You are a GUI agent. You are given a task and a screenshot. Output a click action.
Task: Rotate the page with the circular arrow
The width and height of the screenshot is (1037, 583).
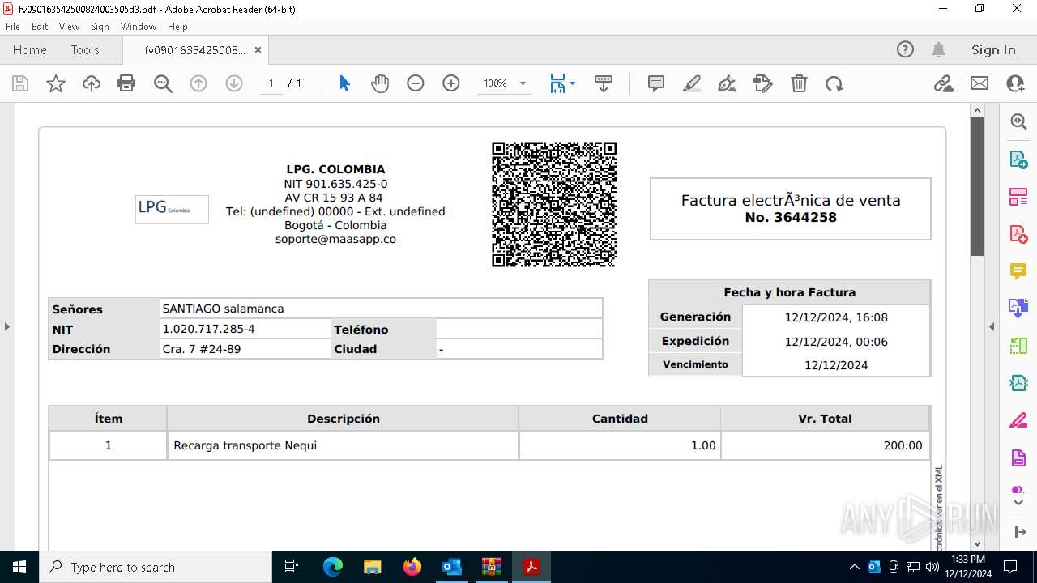coord(834,83)
